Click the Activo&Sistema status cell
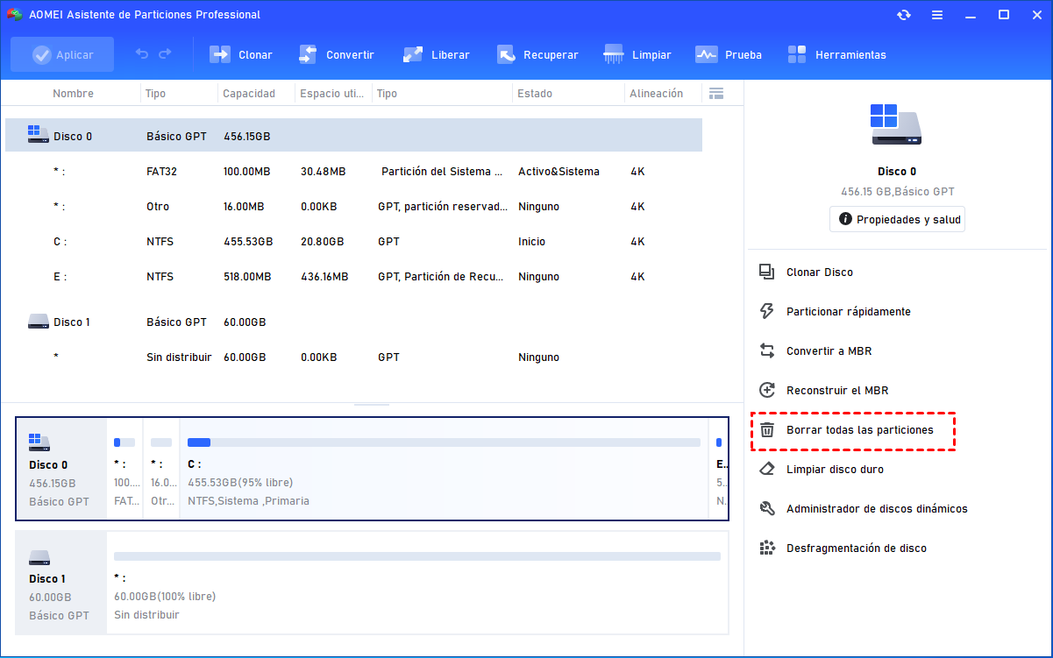1053x658 pixels. [x=559, y=172]
